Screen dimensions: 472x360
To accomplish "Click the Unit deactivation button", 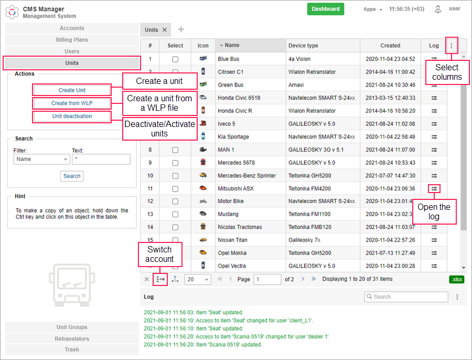I will (72, 116).
